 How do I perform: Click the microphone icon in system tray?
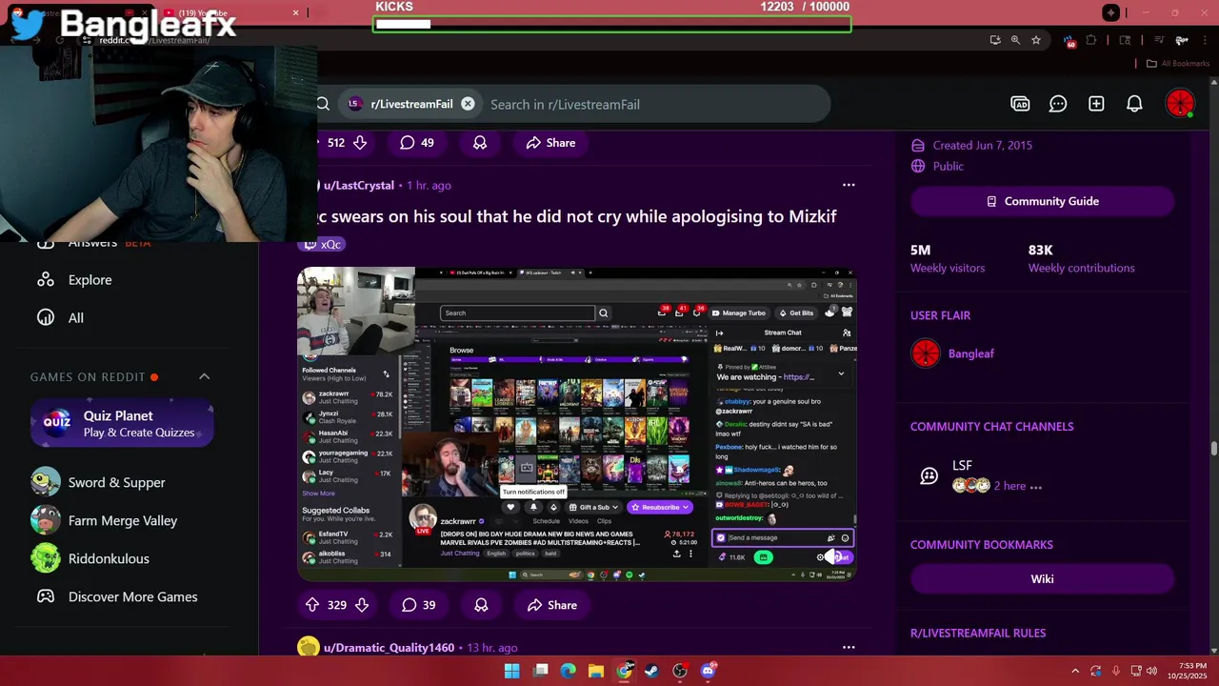point(1116,671)
